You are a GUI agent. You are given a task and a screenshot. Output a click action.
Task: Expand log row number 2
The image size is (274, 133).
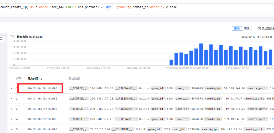[x=12, y=99]
